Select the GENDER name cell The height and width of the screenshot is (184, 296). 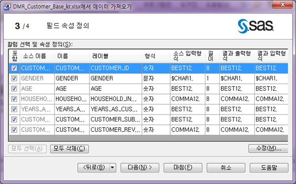tap(72, 78)
